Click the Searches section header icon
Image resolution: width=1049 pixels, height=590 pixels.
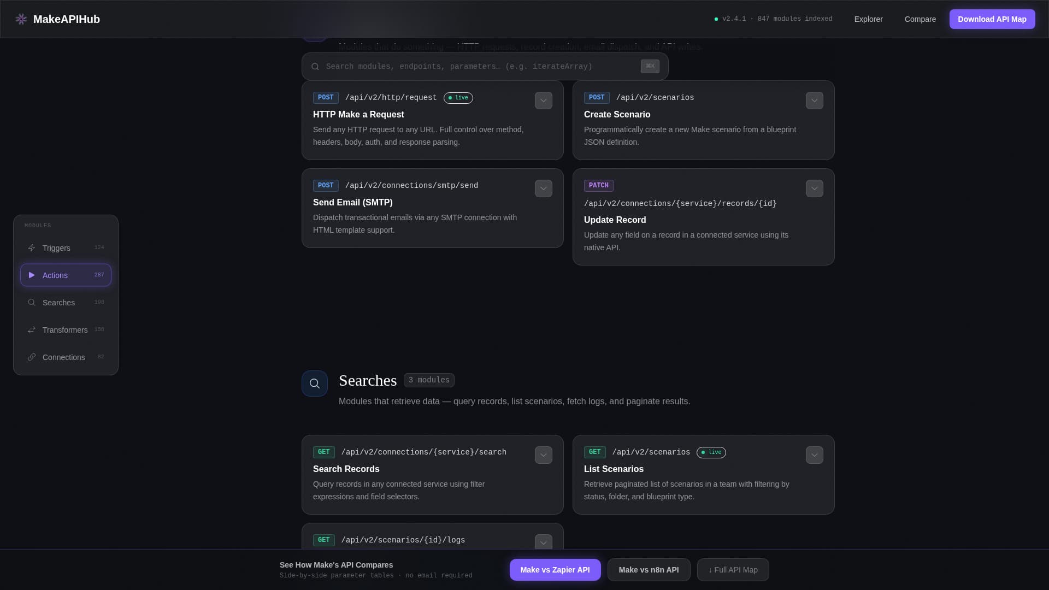pos(315,383)
